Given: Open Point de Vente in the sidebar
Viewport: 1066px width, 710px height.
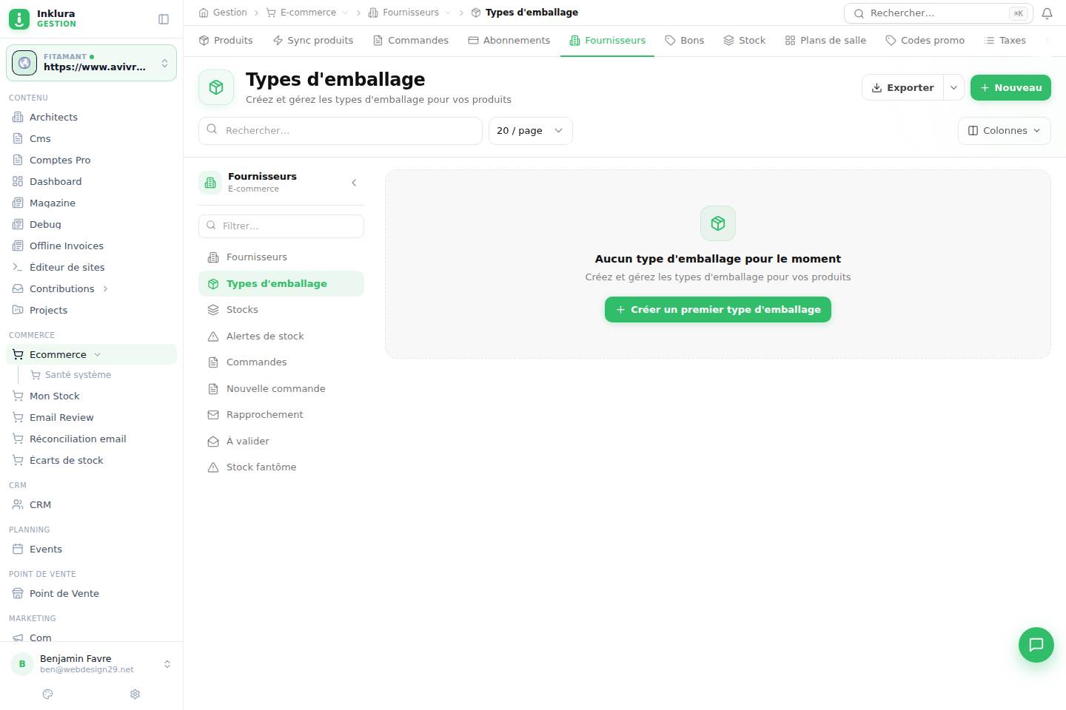Looking at the screenshot, I should point(91,593).
